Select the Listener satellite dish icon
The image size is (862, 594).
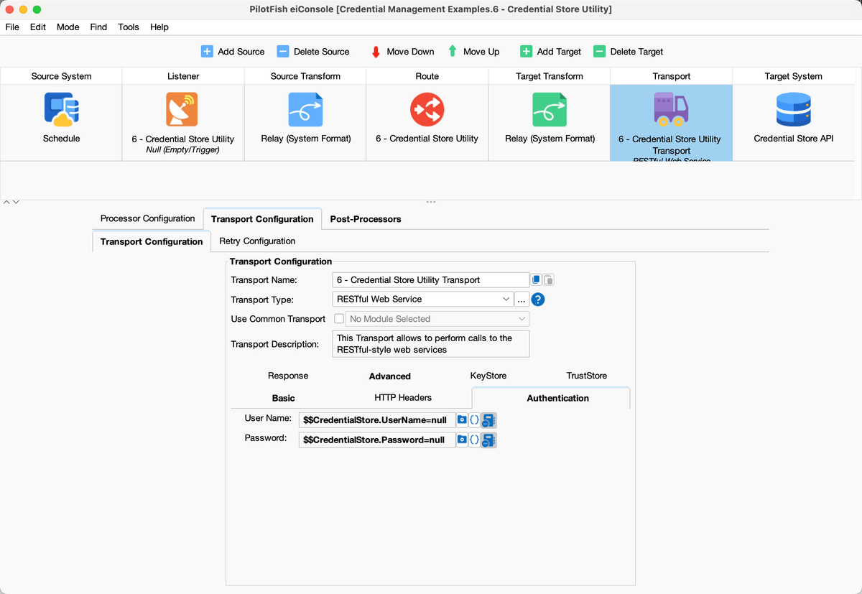(x=182, y=110)
